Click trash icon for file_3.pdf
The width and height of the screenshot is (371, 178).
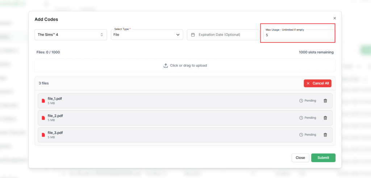tap(325, 135)
